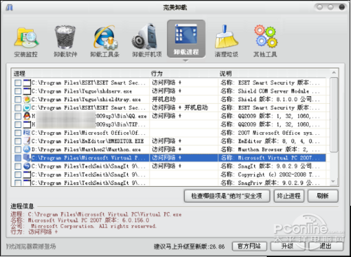
Task: Click the first SnagIt 9 row icon
Action: [x=27, y=166]
